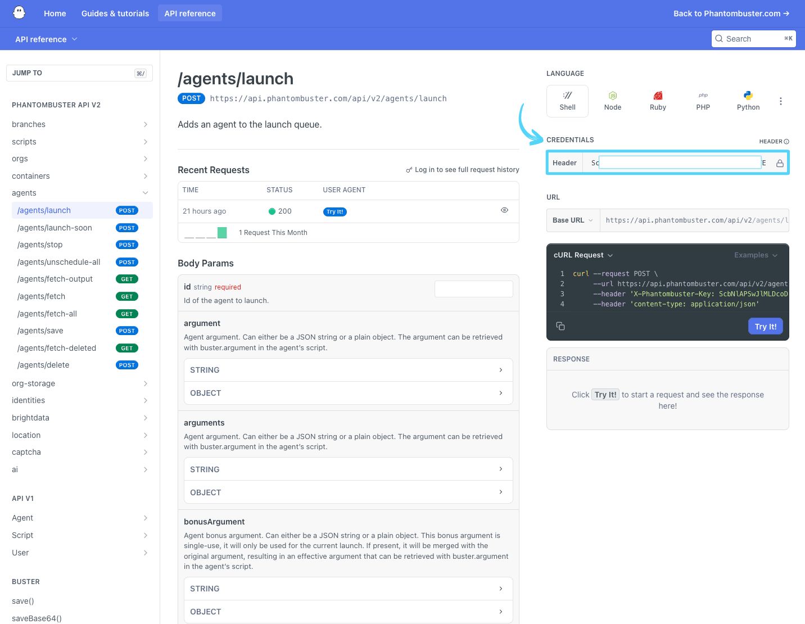
Task: Expand the branches sidebar section
Action: pos(146,124)
